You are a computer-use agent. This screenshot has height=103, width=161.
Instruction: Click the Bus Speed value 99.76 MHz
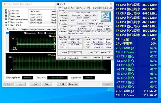(75, 45)
